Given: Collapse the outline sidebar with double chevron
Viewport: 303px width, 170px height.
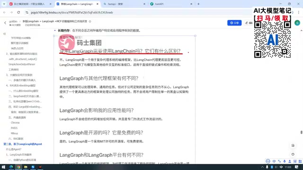Looking at the screenshot, I should tap(4, 34).
